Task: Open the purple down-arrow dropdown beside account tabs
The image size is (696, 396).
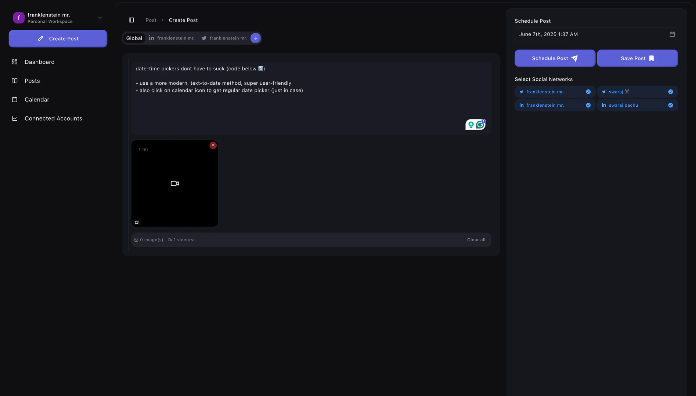Action: (255, 38)
